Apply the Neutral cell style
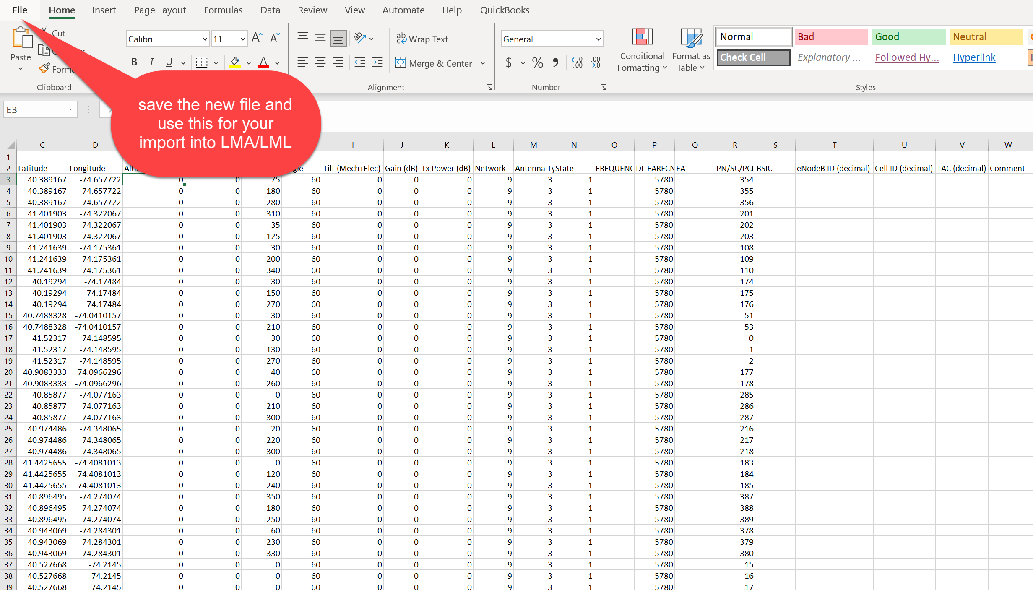 click(x=986, y=37)
